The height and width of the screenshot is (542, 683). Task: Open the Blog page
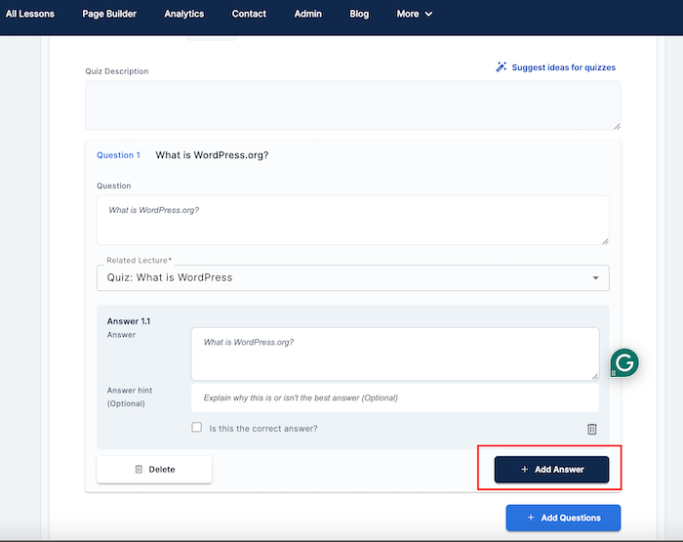coord(359,14)
